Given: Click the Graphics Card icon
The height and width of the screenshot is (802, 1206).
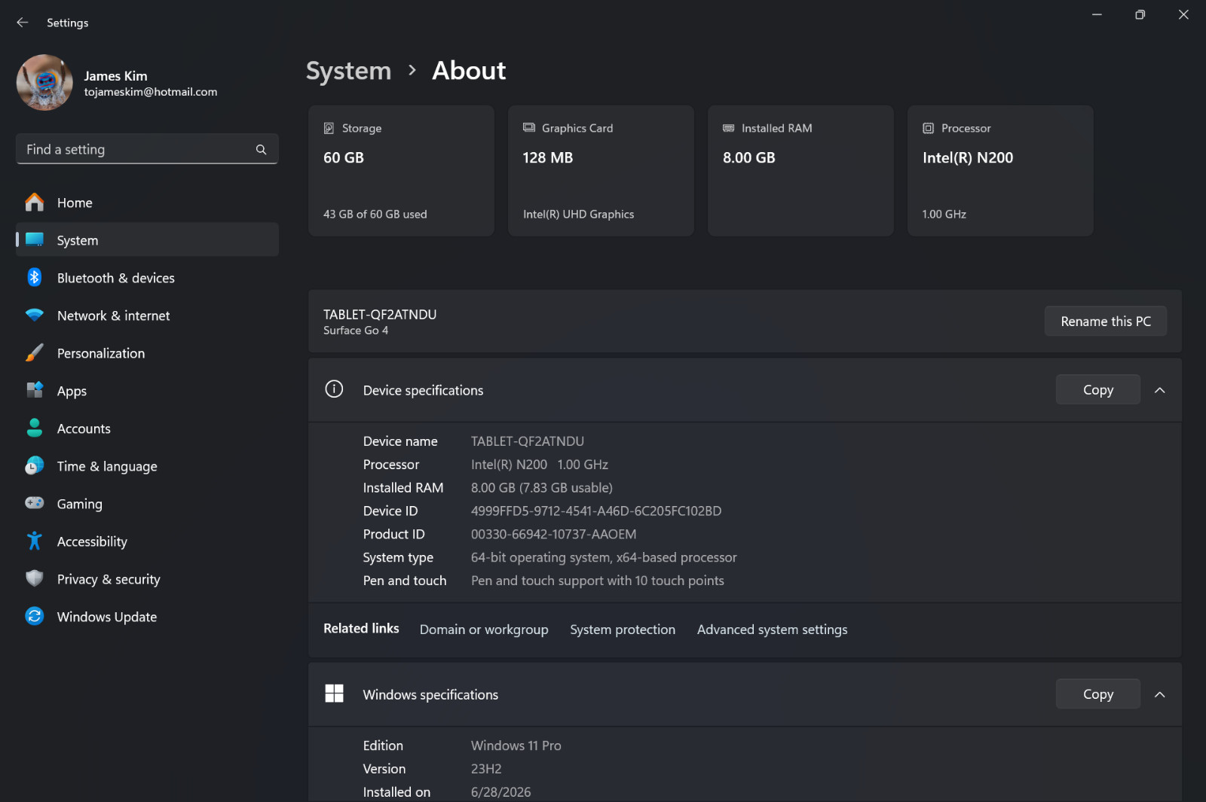Looking at the screenshot, I should tap(529, 128).
